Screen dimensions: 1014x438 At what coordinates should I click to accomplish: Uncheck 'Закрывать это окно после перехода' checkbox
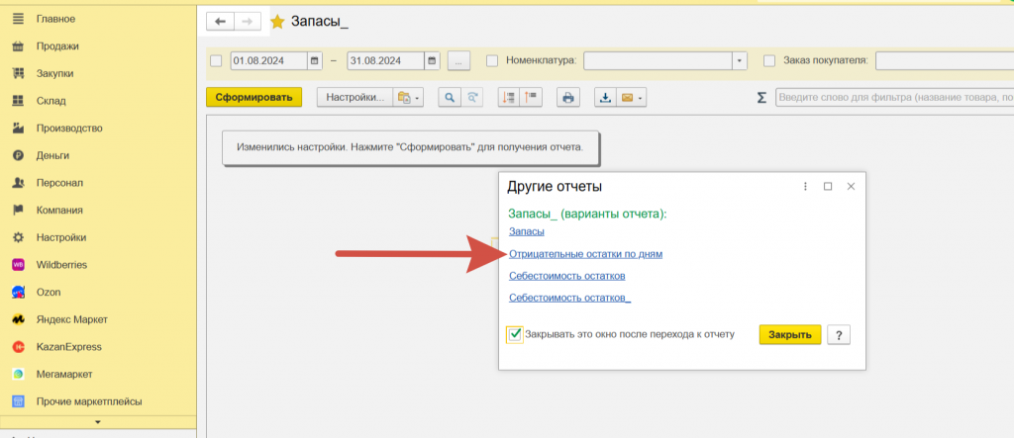pos(515,334)
